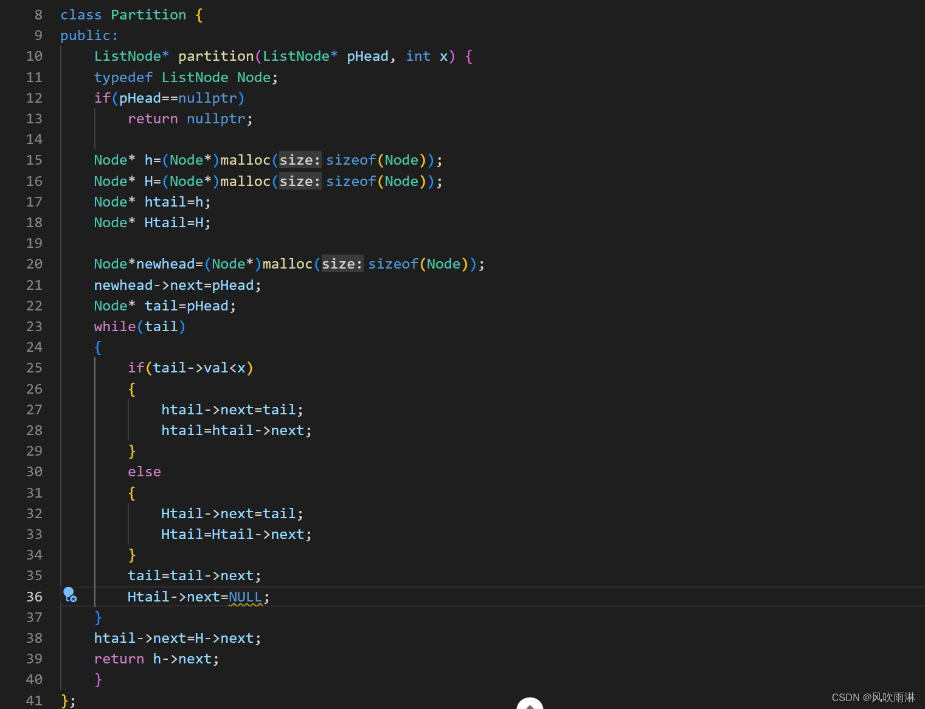Click the 'size:' inlay hint on line 16
Viewport: 925px width, 709px height.
[x=300, y=181]
